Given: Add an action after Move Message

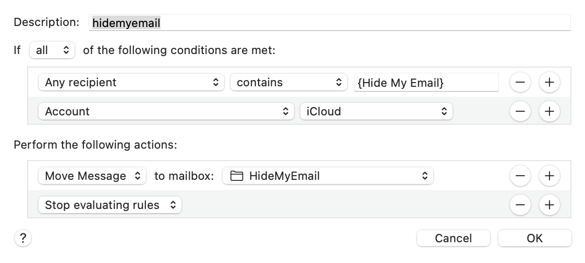Looking at the screenshot, I should (x=549, y=176).
